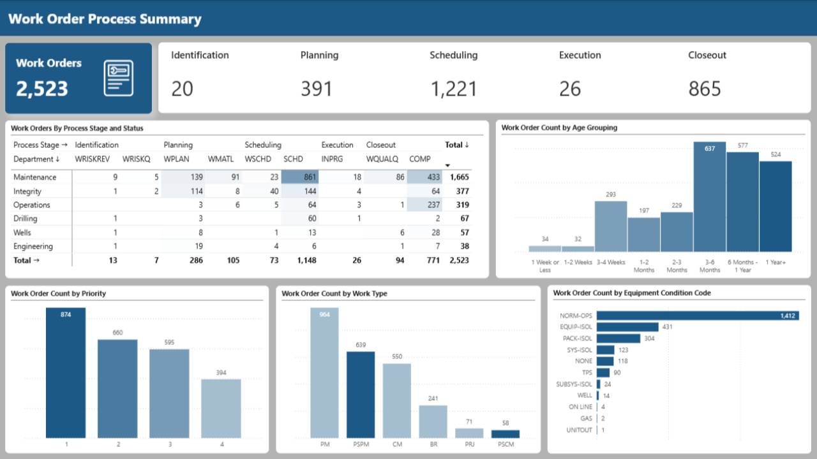Sort by the WSCHD column header
This screenshot has height=459, width=817.
coord(258,159)
